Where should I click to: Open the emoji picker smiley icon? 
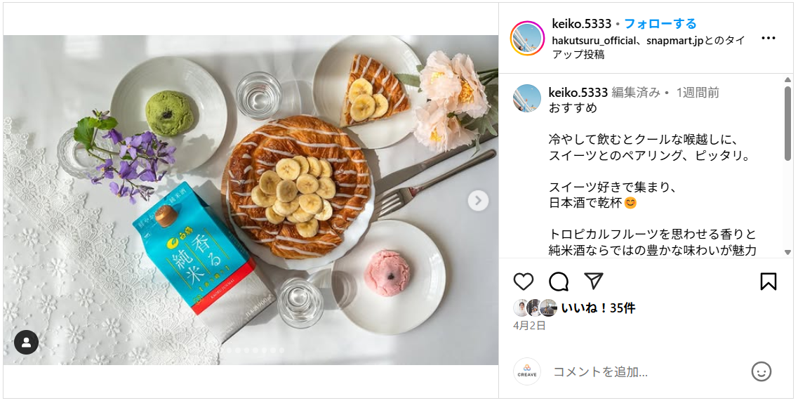click(x=762, y=371)
